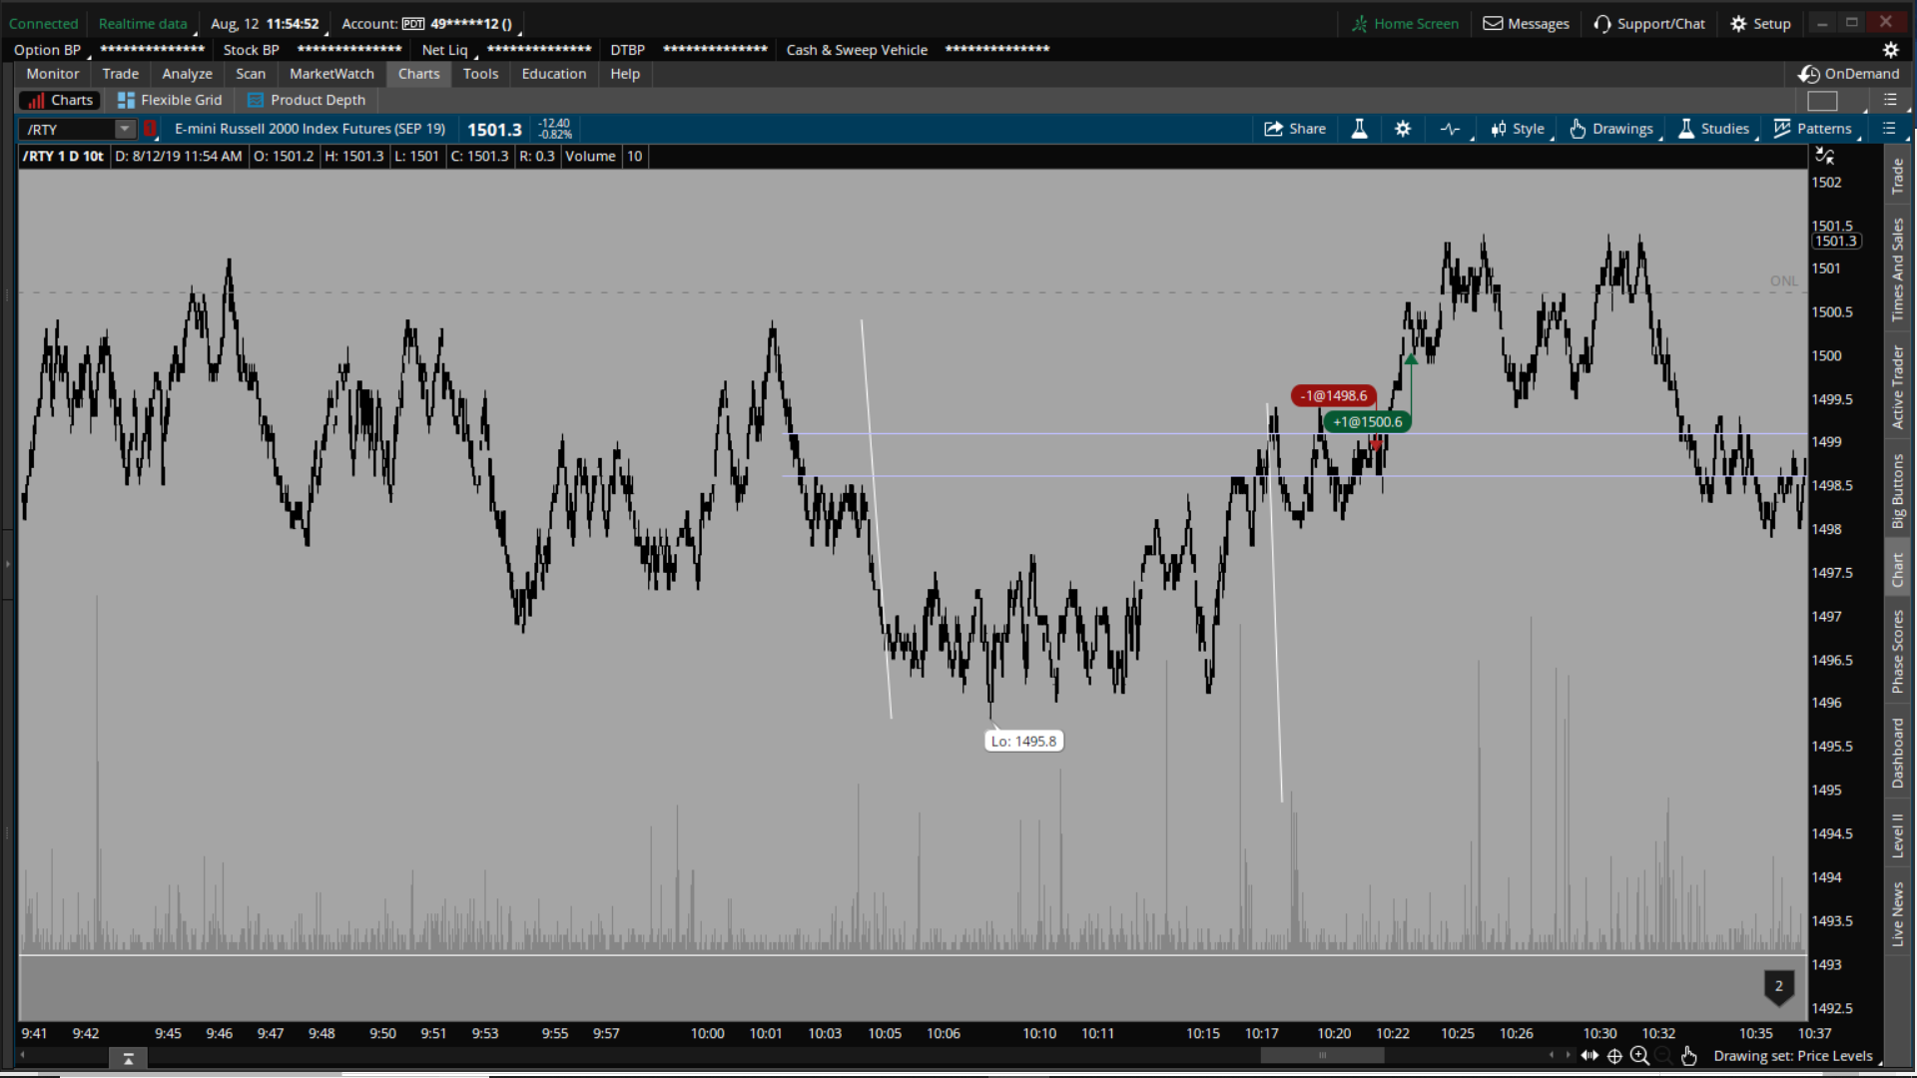This screenshot has height=1078, width=1917.
Task: Switch to the Education tab
Action: [x=554, y=74]
